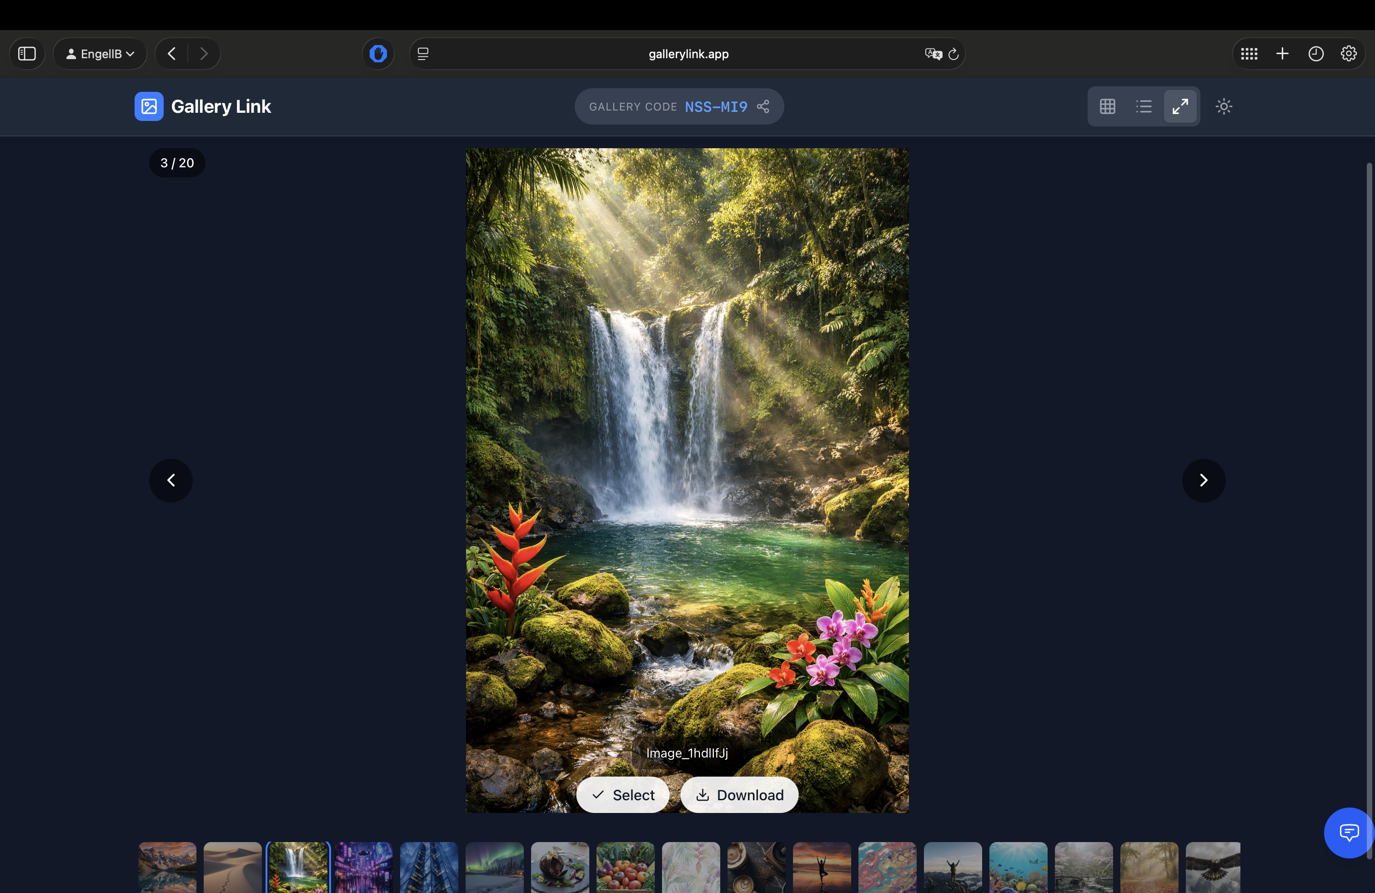1375x893 pixels.
Task: Click the Gallery Link logo icon
Action: pyautogui.click(x=149, y=106)
